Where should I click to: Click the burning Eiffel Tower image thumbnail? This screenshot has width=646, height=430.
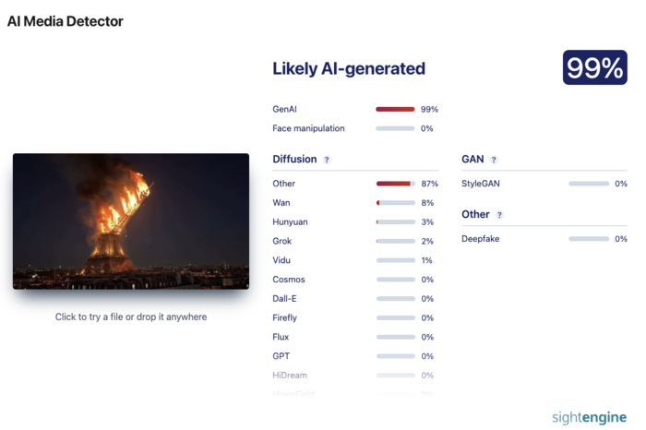[x=131, y=221]
